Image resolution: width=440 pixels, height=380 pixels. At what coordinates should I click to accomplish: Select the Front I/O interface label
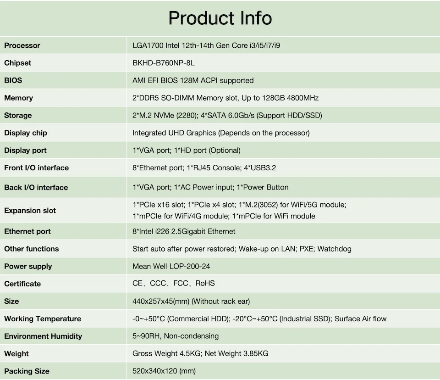[x=36, y=168]
